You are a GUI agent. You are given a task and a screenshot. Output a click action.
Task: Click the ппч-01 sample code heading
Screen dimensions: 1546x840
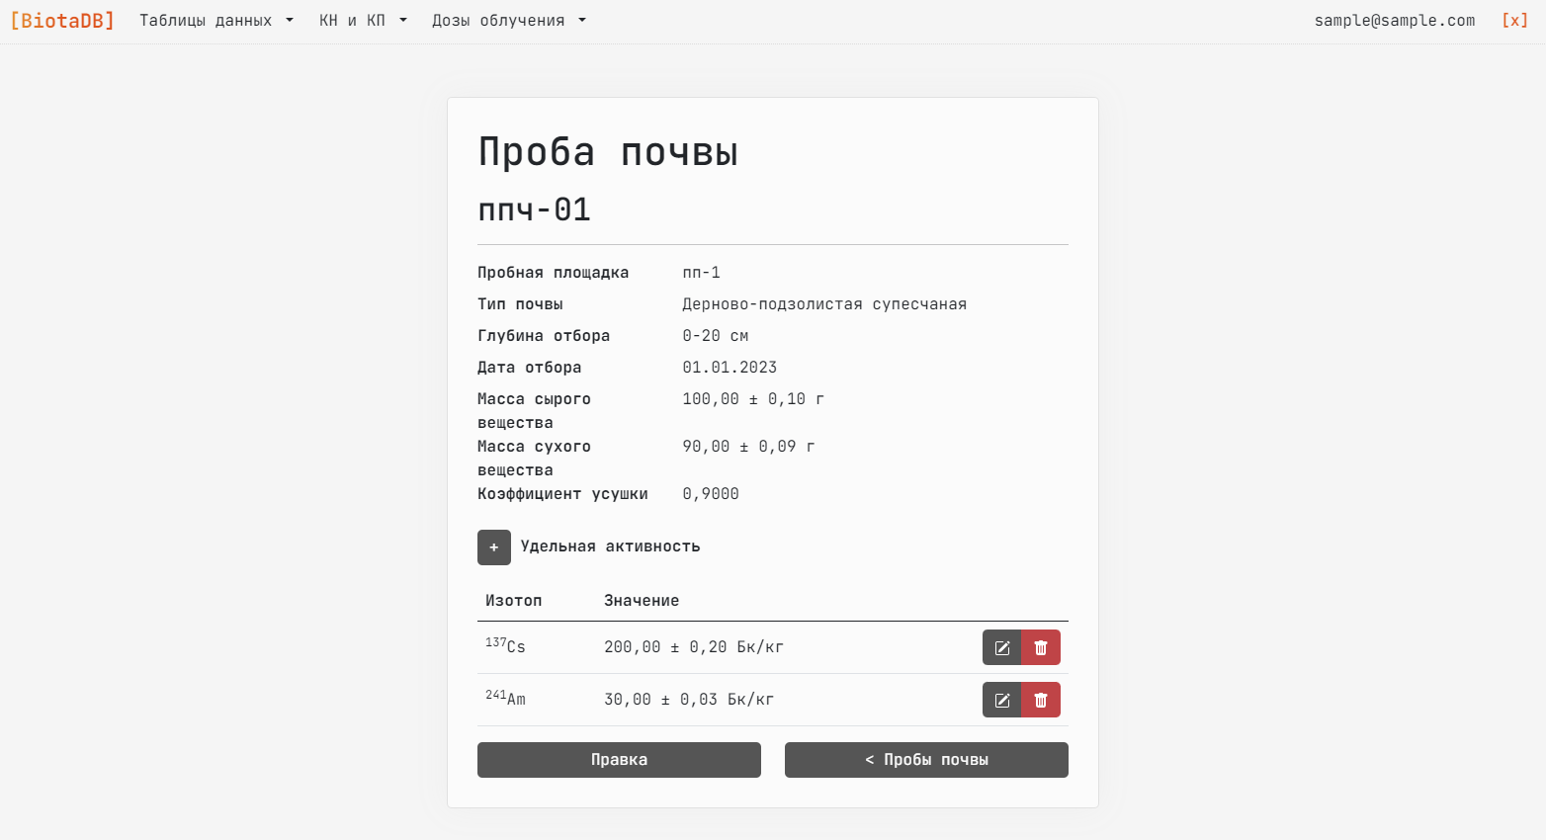534,210
